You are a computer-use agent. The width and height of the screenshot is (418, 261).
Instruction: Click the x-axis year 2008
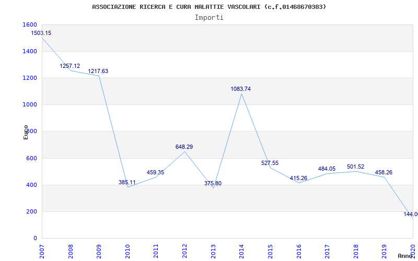pos(71,251)
